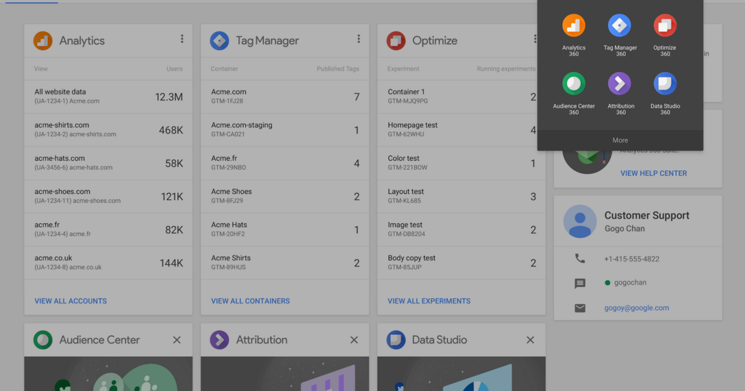This screenshot has width=745, height=391.
Task: Click the Audience Center card logo icon
Action: (42, 340)
